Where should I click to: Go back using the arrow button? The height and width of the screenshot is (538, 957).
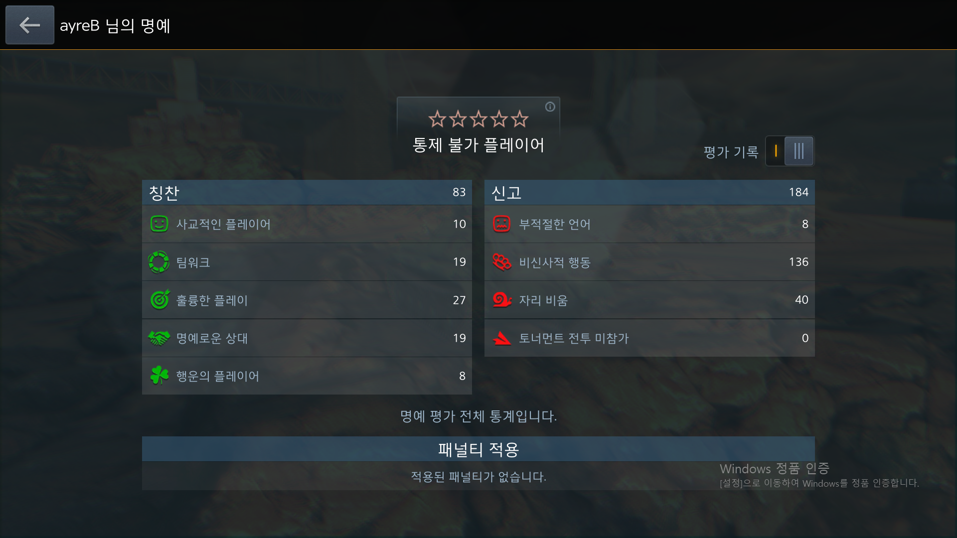(30, 25)
